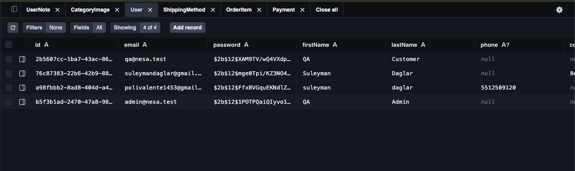Close the ShippingMethod tab
Viewport: 575px width, 171px height.
click(x=213, y=9)
